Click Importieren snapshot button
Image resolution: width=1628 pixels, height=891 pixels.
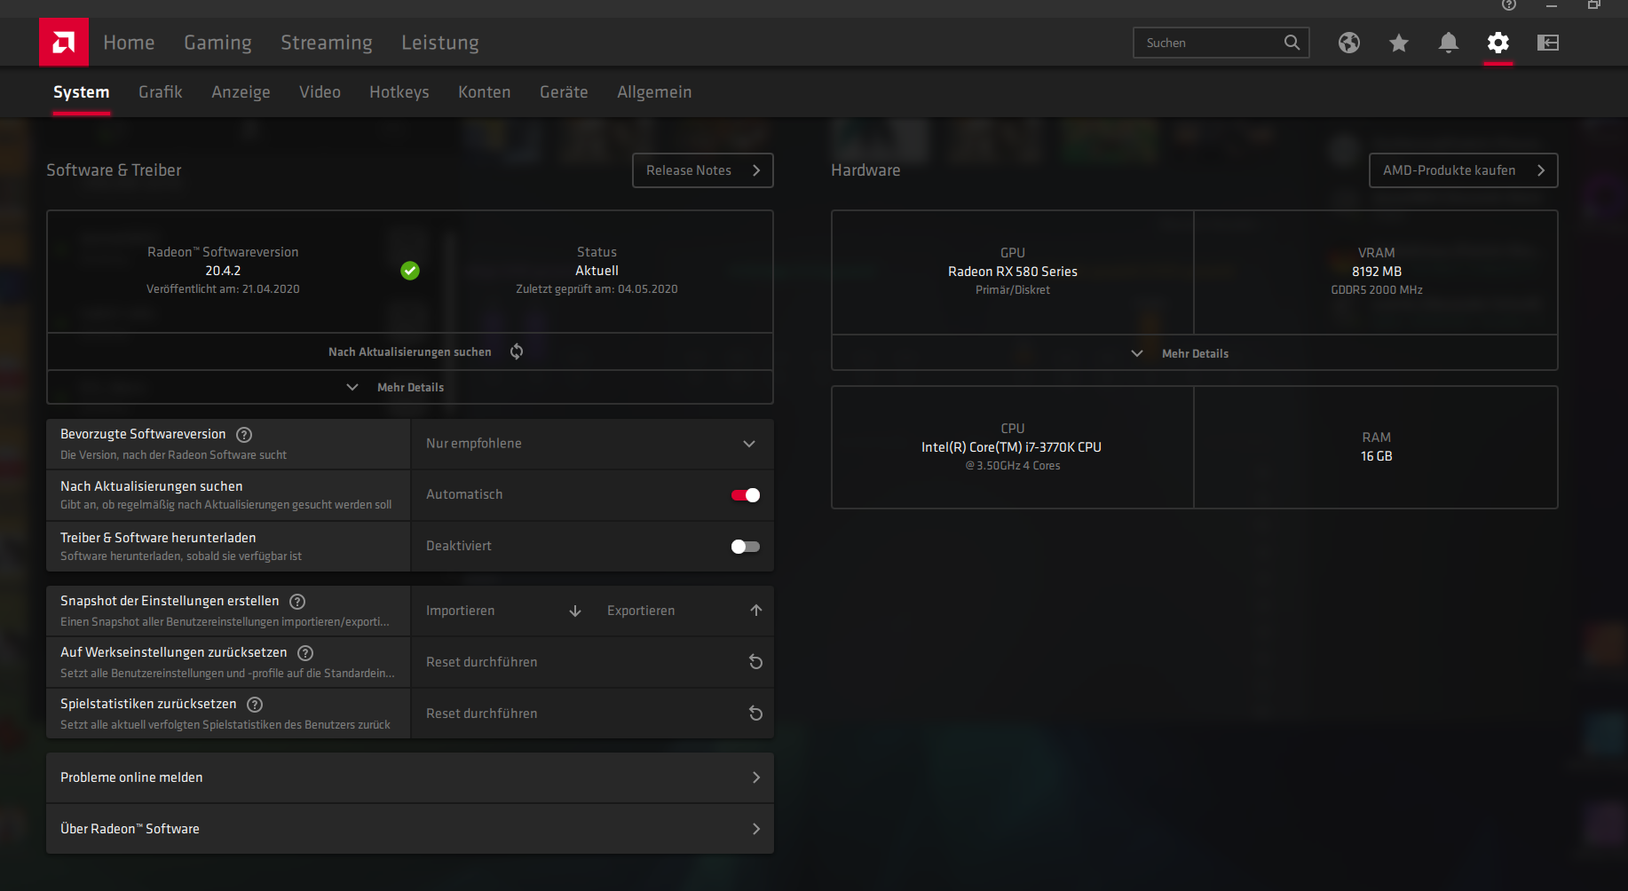(503, 611)
